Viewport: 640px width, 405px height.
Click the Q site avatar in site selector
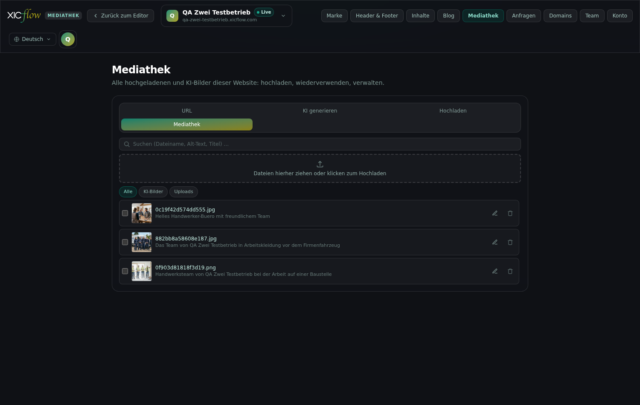point(172,16)
